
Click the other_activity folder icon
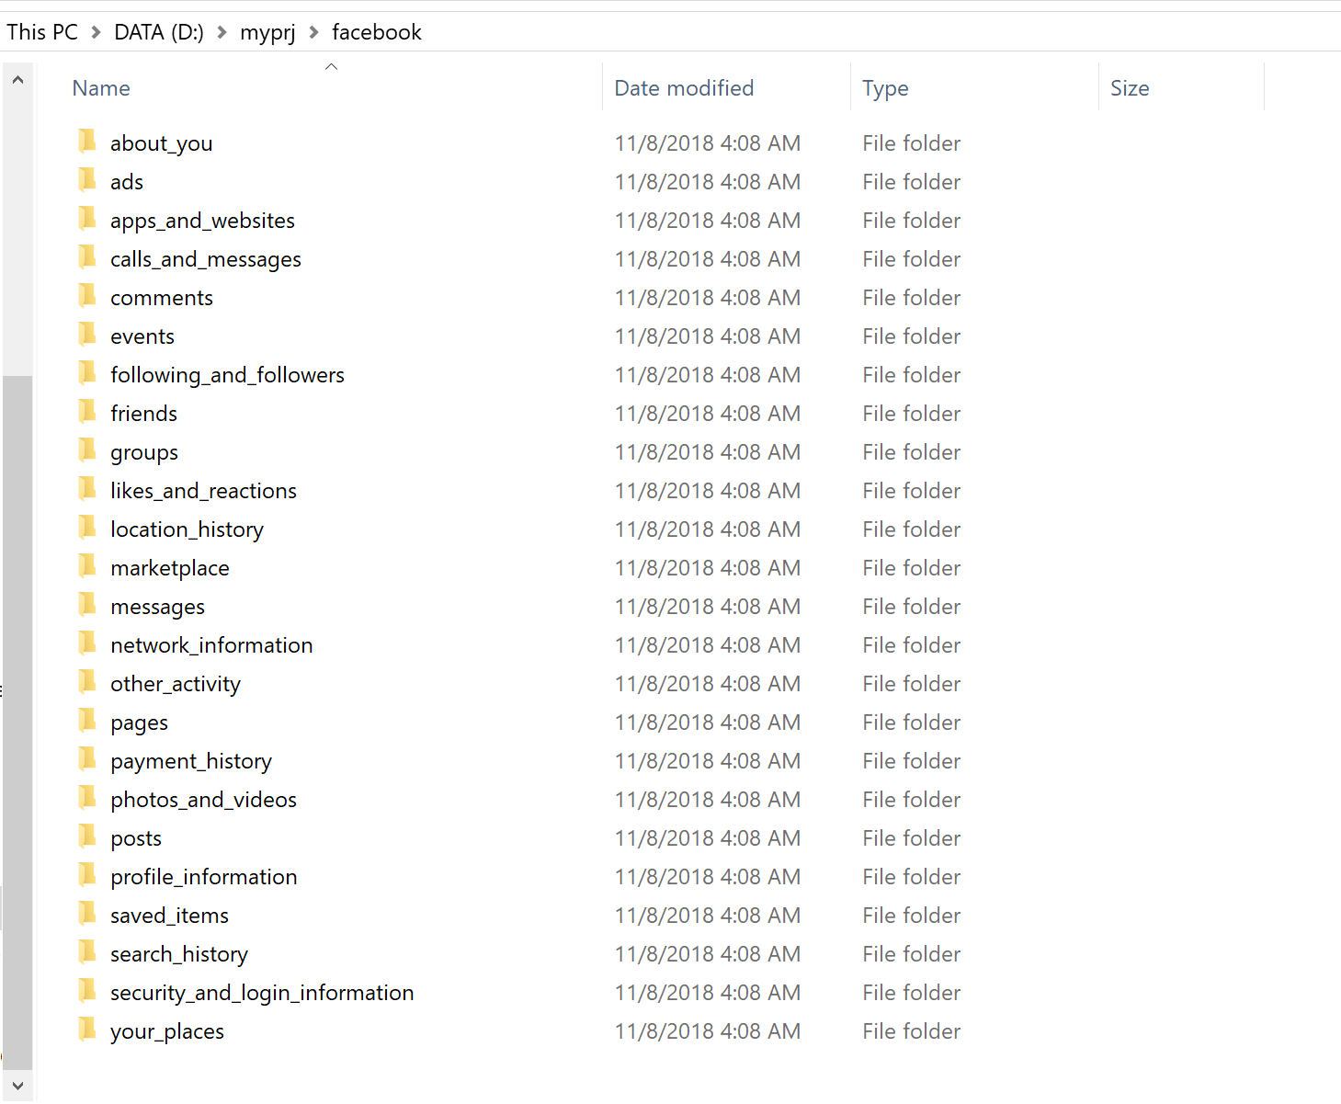(87, 681)
